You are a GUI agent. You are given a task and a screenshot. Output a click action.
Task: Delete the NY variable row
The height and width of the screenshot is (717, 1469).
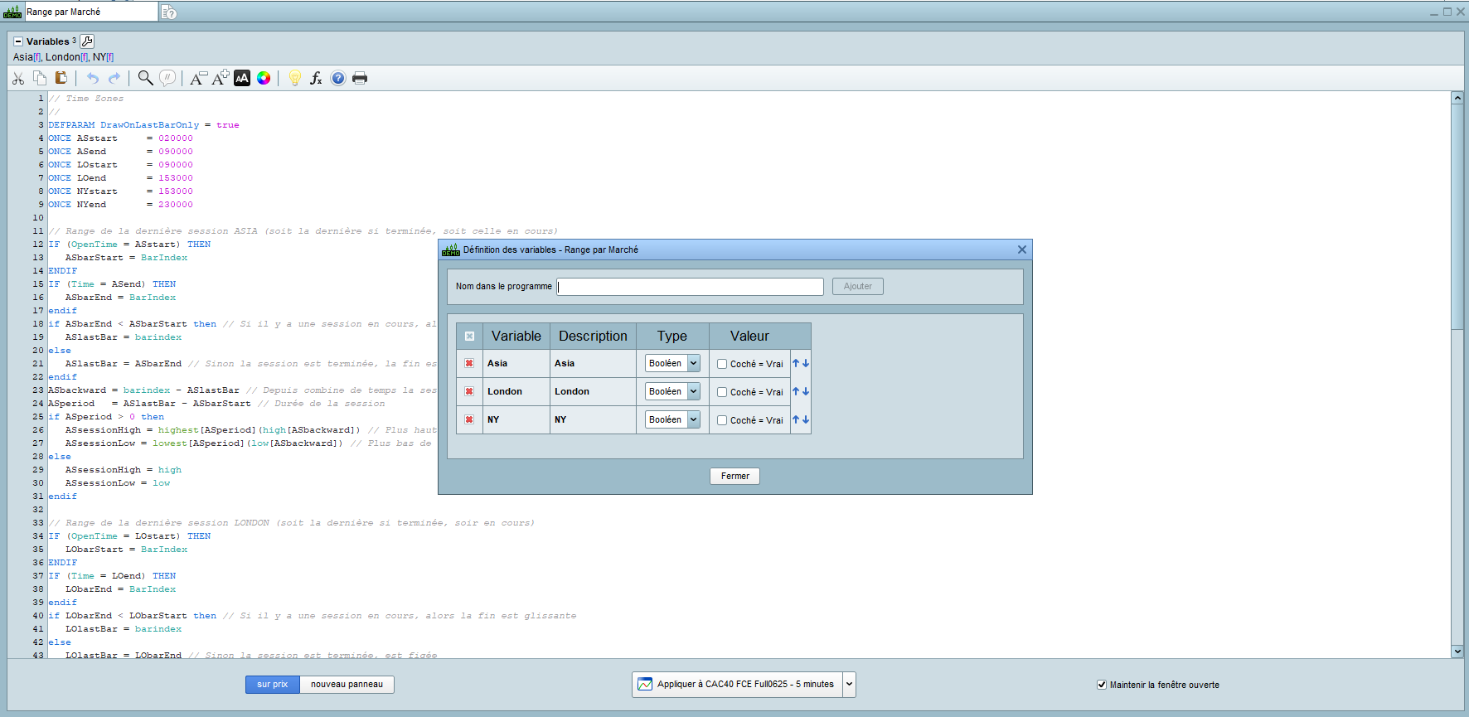(469, 419)
